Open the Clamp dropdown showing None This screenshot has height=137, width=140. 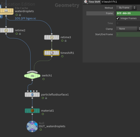point(128,29)
